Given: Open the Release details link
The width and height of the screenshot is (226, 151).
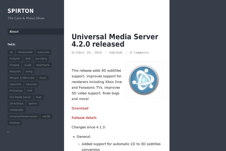Looking at the screenshot, I should (x=84, y=118).
